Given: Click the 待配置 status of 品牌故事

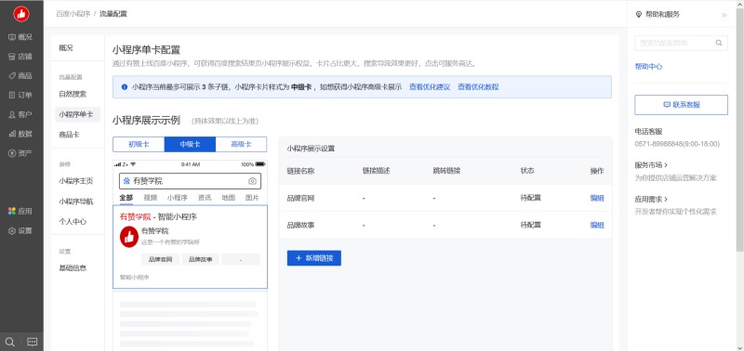Looking at the screenshot, I should [530, 225].
